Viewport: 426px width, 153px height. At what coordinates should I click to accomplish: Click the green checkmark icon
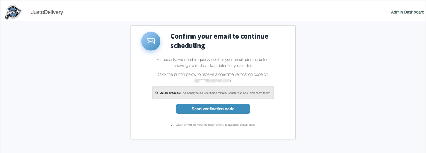pos(172,125)
